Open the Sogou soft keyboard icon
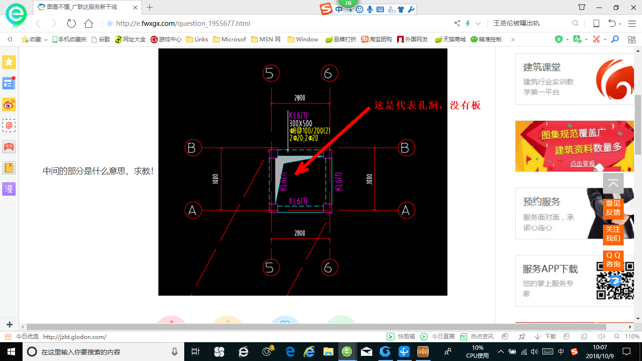The width and height of the screenshot is (642, 361). (x=380, y=9)
